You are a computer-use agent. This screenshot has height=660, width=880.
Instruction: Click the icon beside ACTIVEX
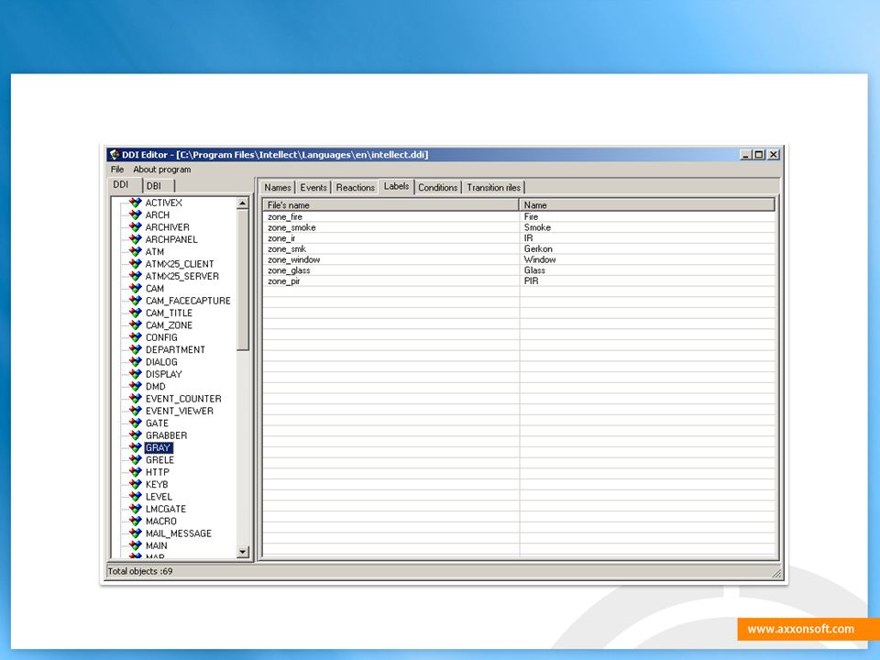tap(136, 203)
